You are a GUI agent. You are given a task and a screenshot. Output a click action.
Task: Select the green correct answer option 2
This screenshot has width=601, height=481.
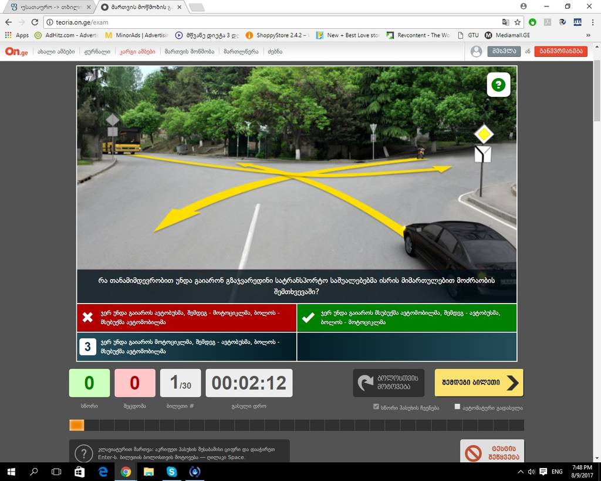(407, 318)
